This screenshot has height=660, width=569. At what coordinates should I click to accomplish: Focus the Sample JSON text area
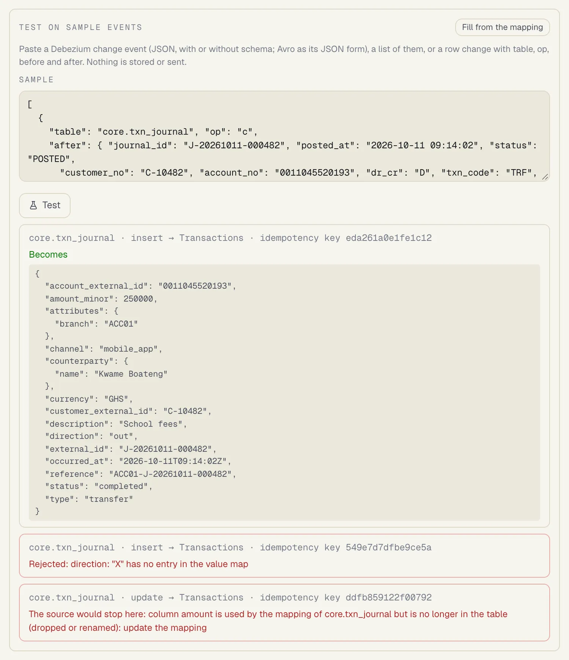[284, 136]
